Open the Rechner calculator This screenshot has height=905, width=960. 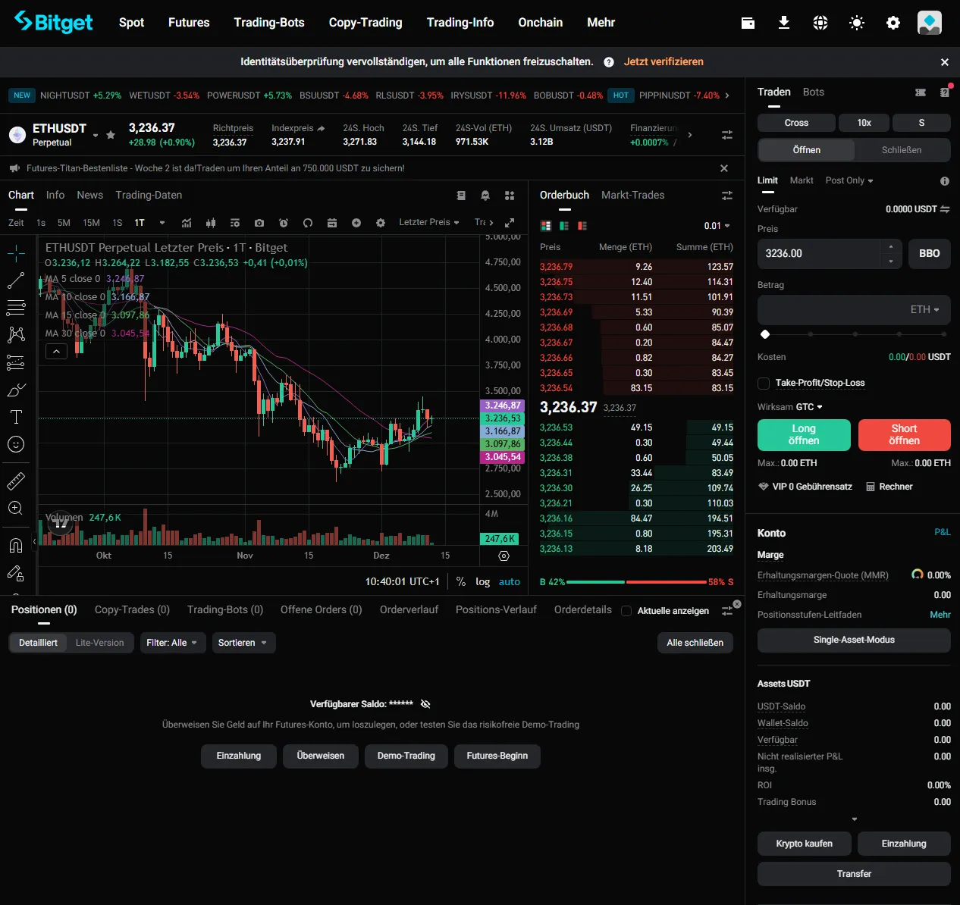click(889, 487)
